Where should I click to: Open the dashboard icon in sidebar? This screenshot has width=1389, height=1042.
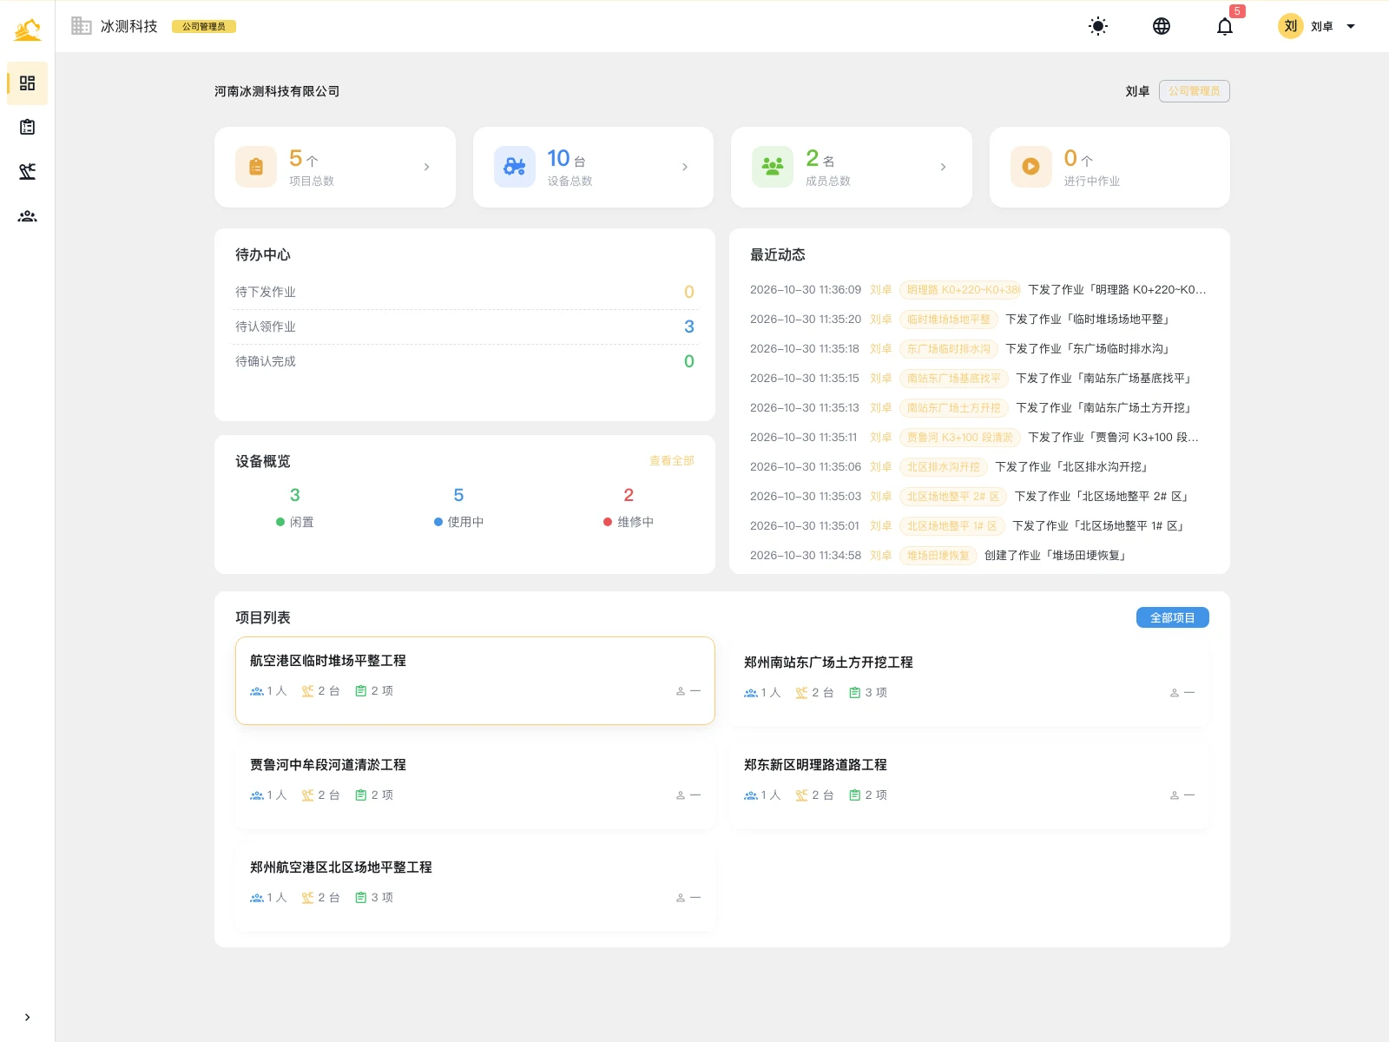click(27, 83)
